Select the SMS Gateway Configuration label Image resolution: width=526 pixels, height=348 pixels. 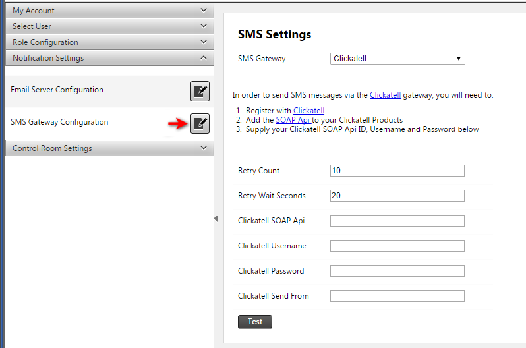(x=59, y=122)
